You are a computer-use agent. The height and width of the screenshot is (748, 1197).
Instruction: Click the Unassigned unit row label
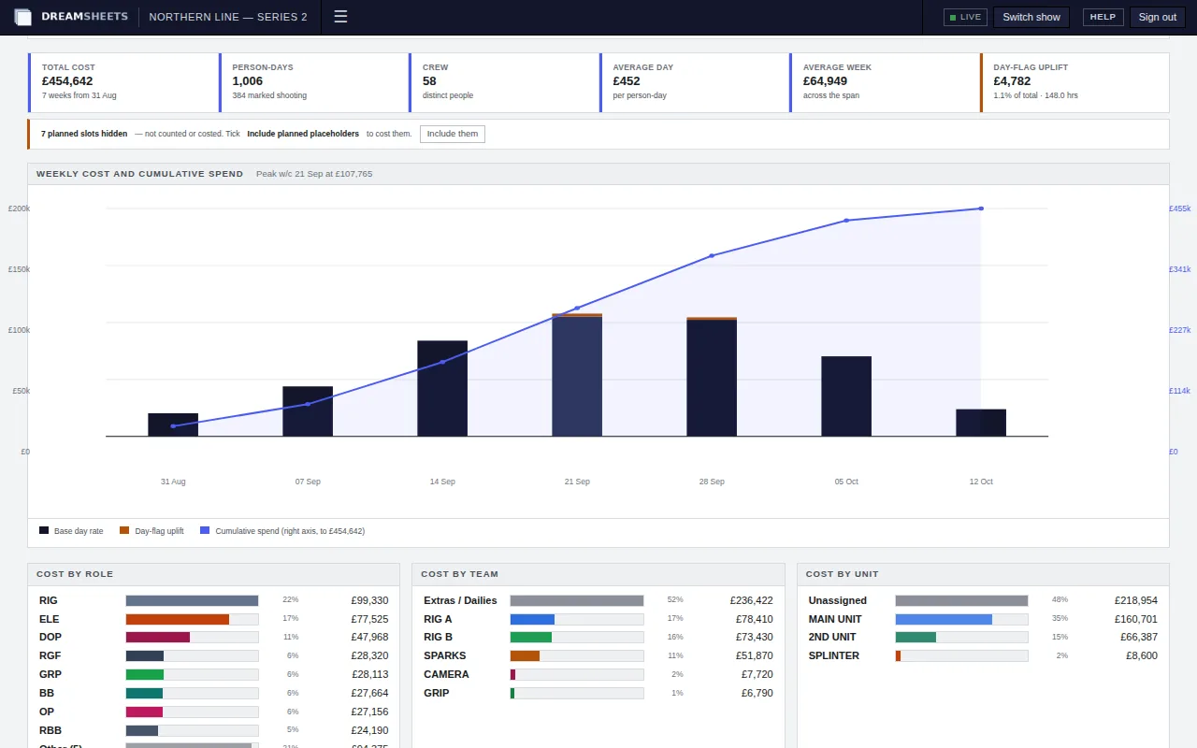837,600
